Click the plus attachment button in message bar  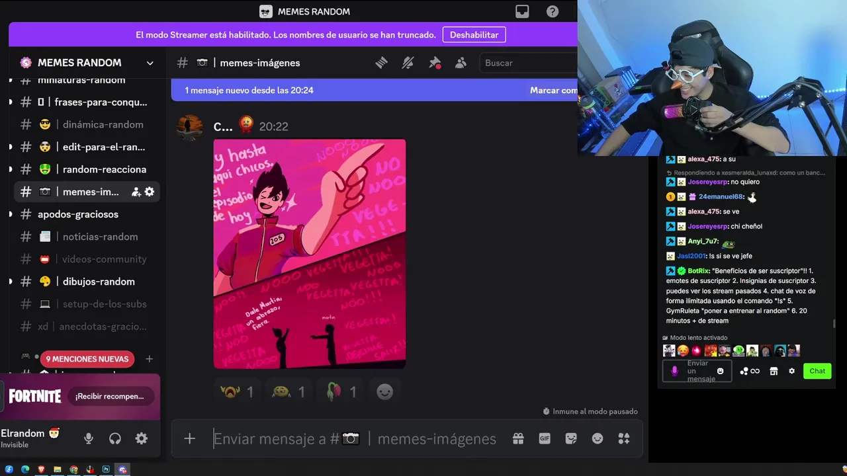pos(190,438)
